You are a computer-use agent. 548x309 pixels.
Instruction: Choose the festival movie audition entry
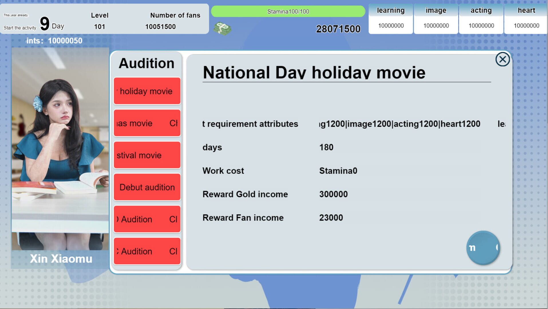[x=147, y=155]
